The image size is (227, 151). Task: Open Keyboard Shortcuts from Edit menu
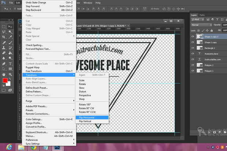tap(49, 132)
